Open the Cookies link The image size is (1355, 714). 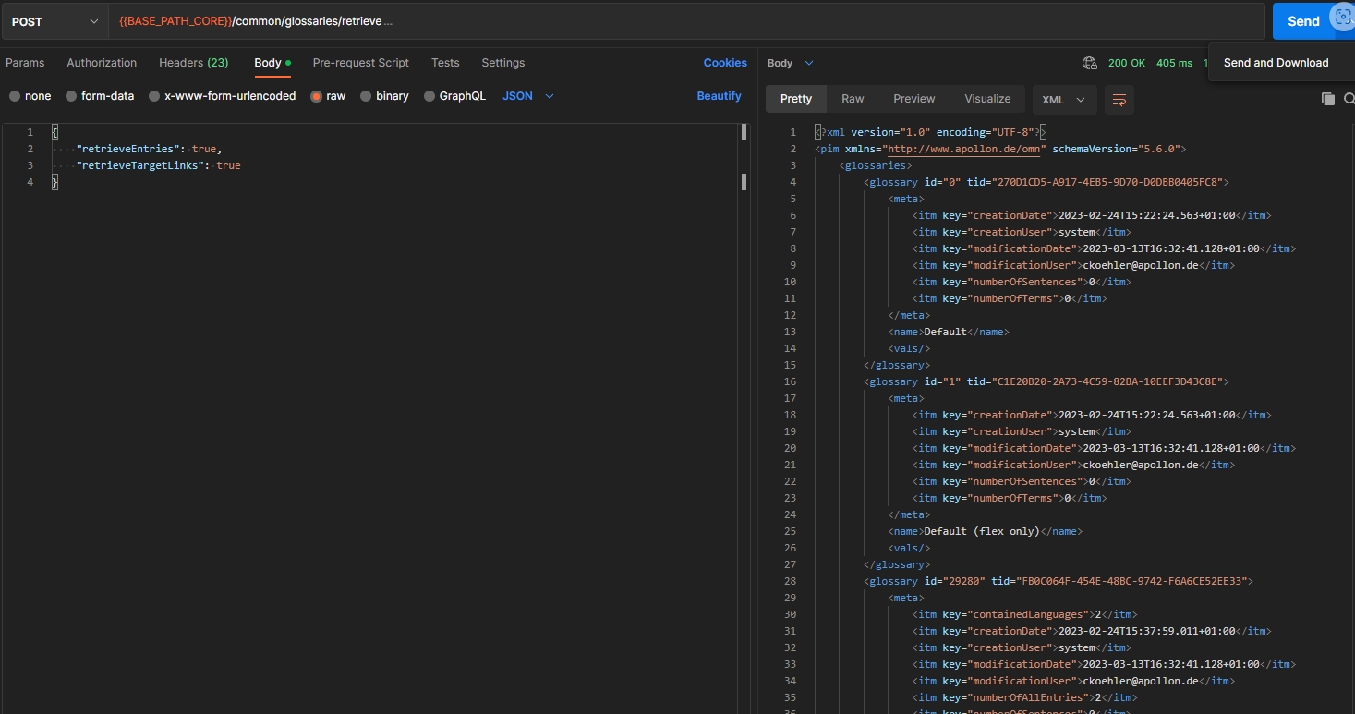point(724,63)
